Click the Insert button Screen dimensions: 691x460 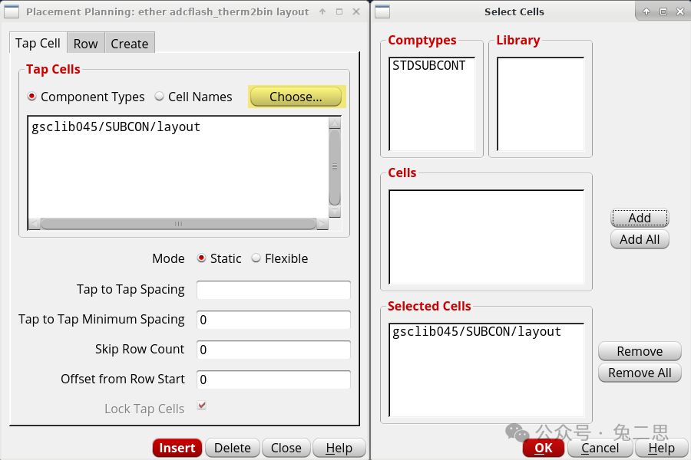(177, 448)
